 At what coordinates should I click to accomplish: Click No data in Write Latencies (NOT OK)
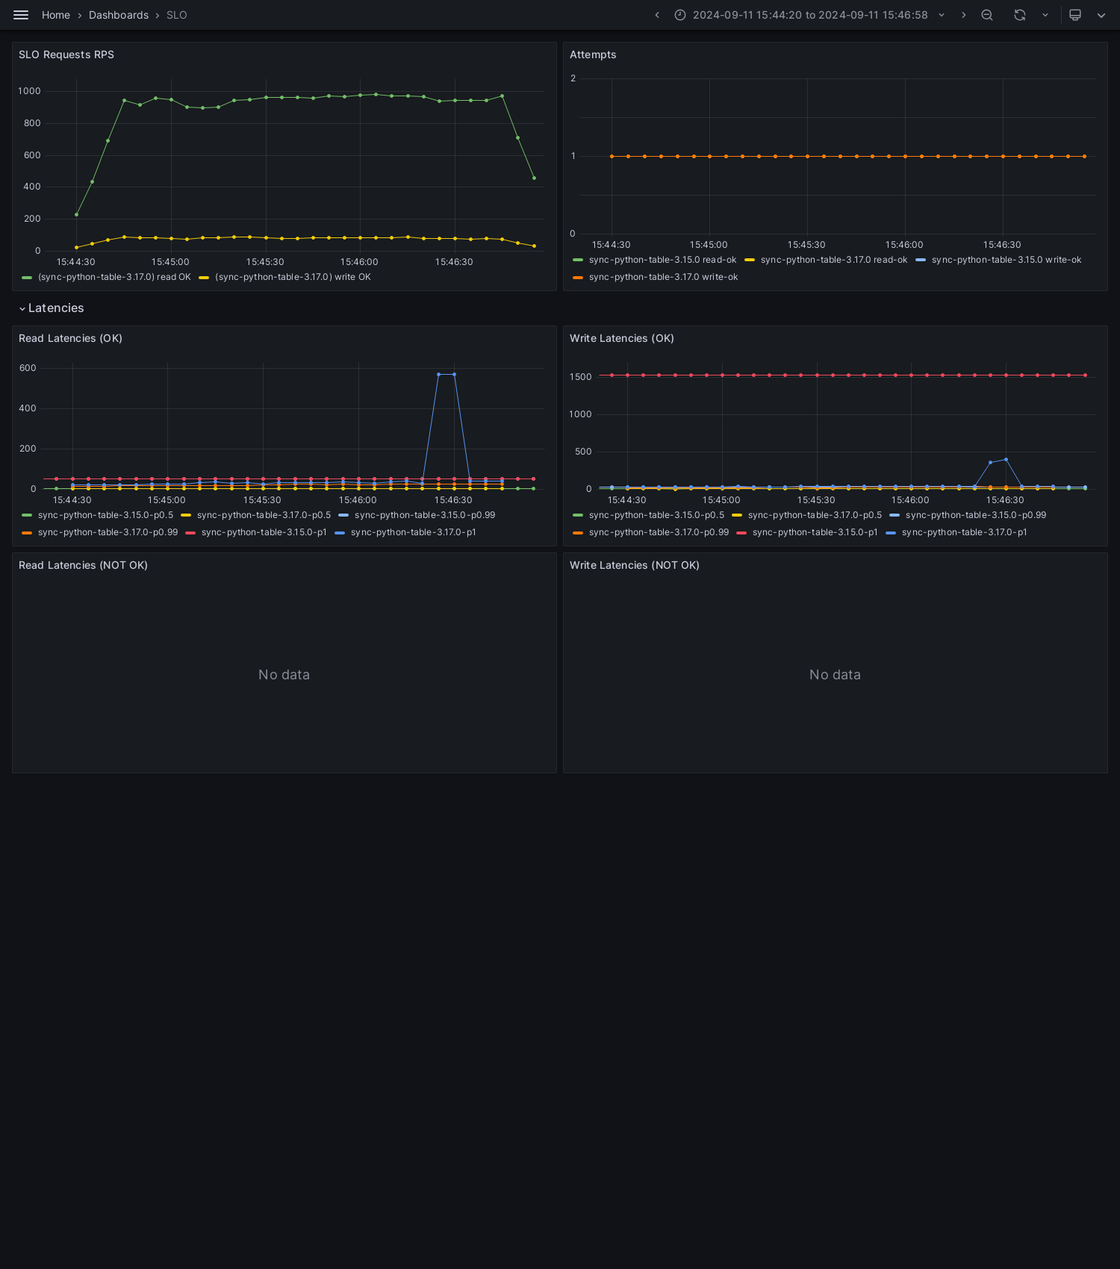(835, 675)
